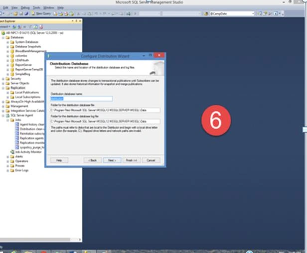Select the Management folder
Image resolution: width=307 pixels, height=253 pixels.
click(x=19, y=106)
